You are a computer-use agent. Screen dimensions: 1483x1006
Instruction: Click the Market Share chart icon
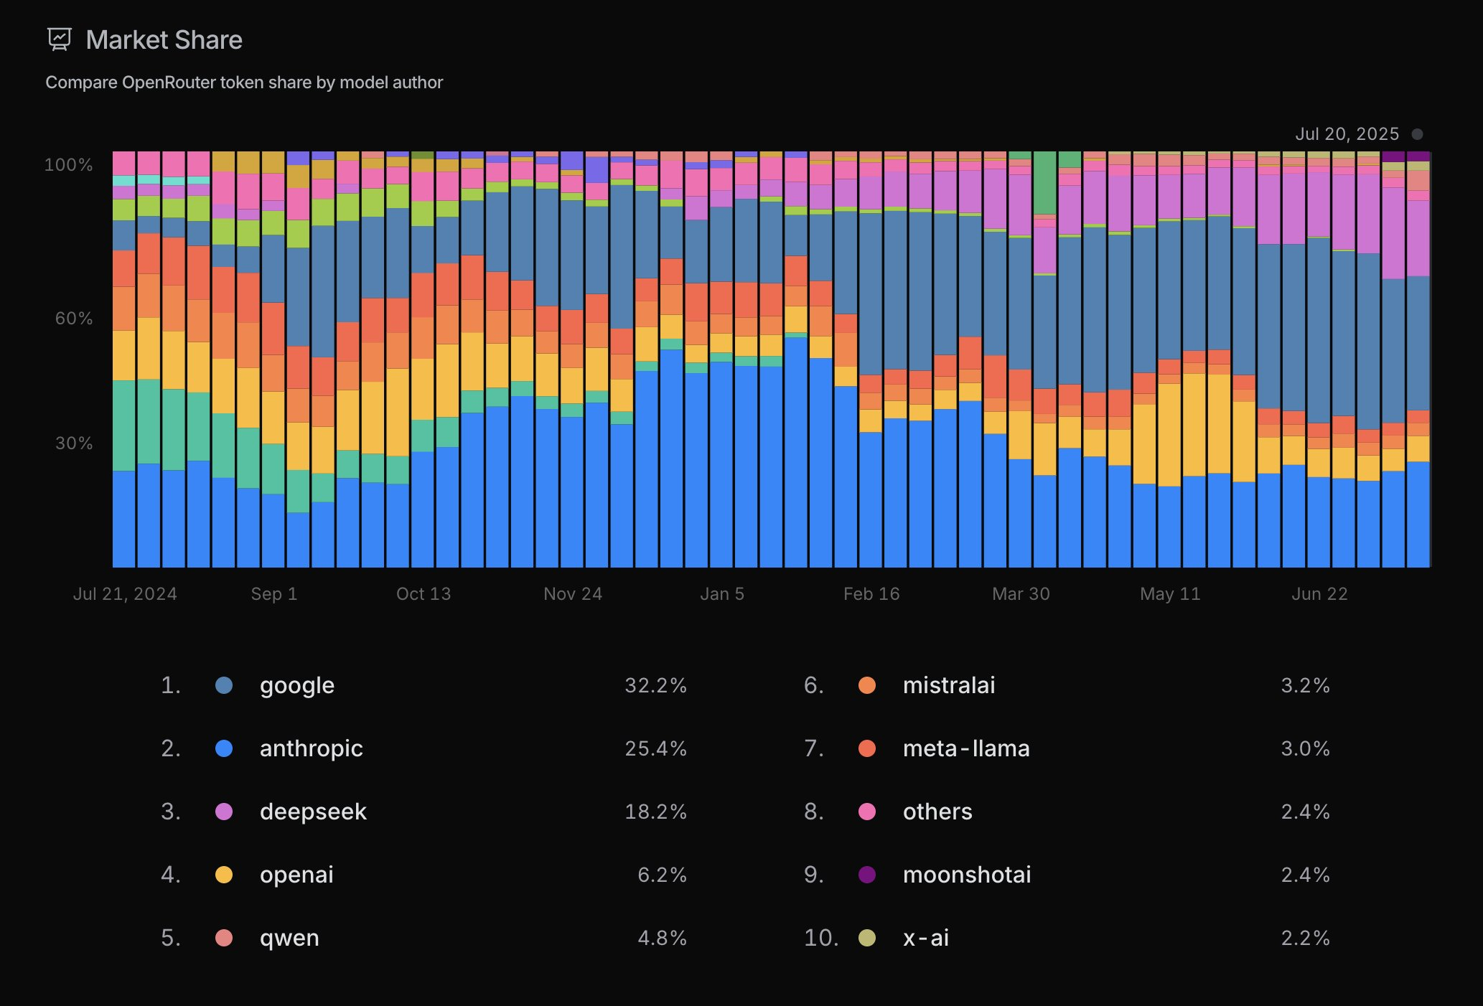click(60, 39)
